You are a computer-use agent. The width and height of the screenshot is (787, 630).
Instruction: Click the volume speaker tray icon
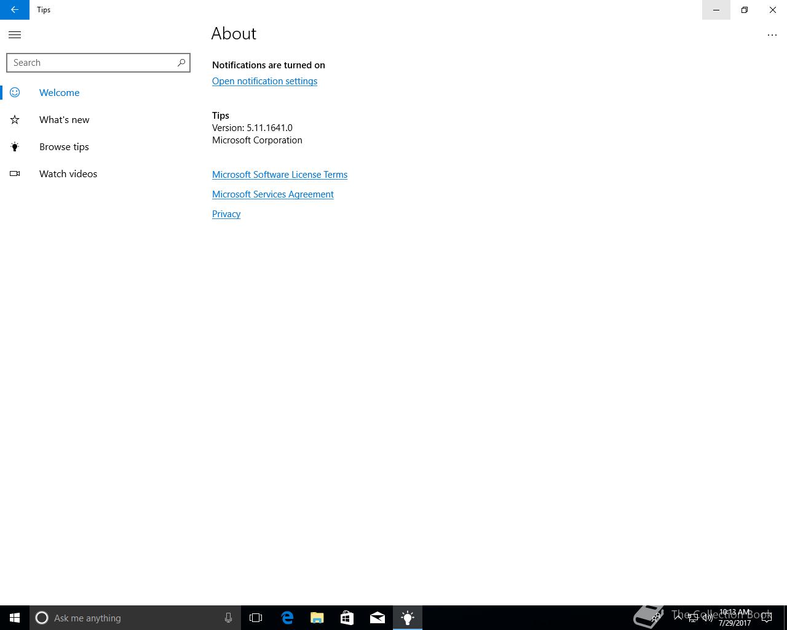coord(708,618)
